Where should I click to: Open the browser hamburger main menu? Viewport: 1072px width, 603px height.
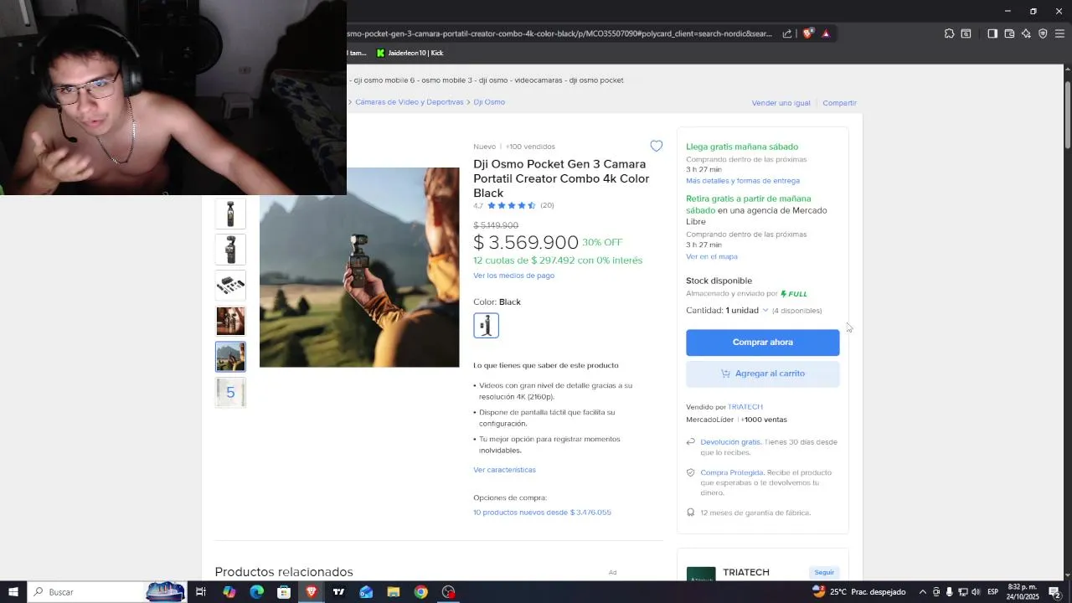(x=1059, y=33)
